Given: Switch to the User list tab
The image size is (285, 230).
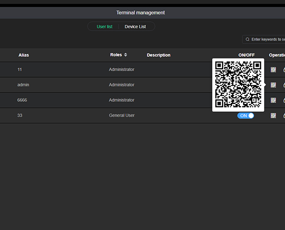Looking at the screenshot, I should coord(105,27).
